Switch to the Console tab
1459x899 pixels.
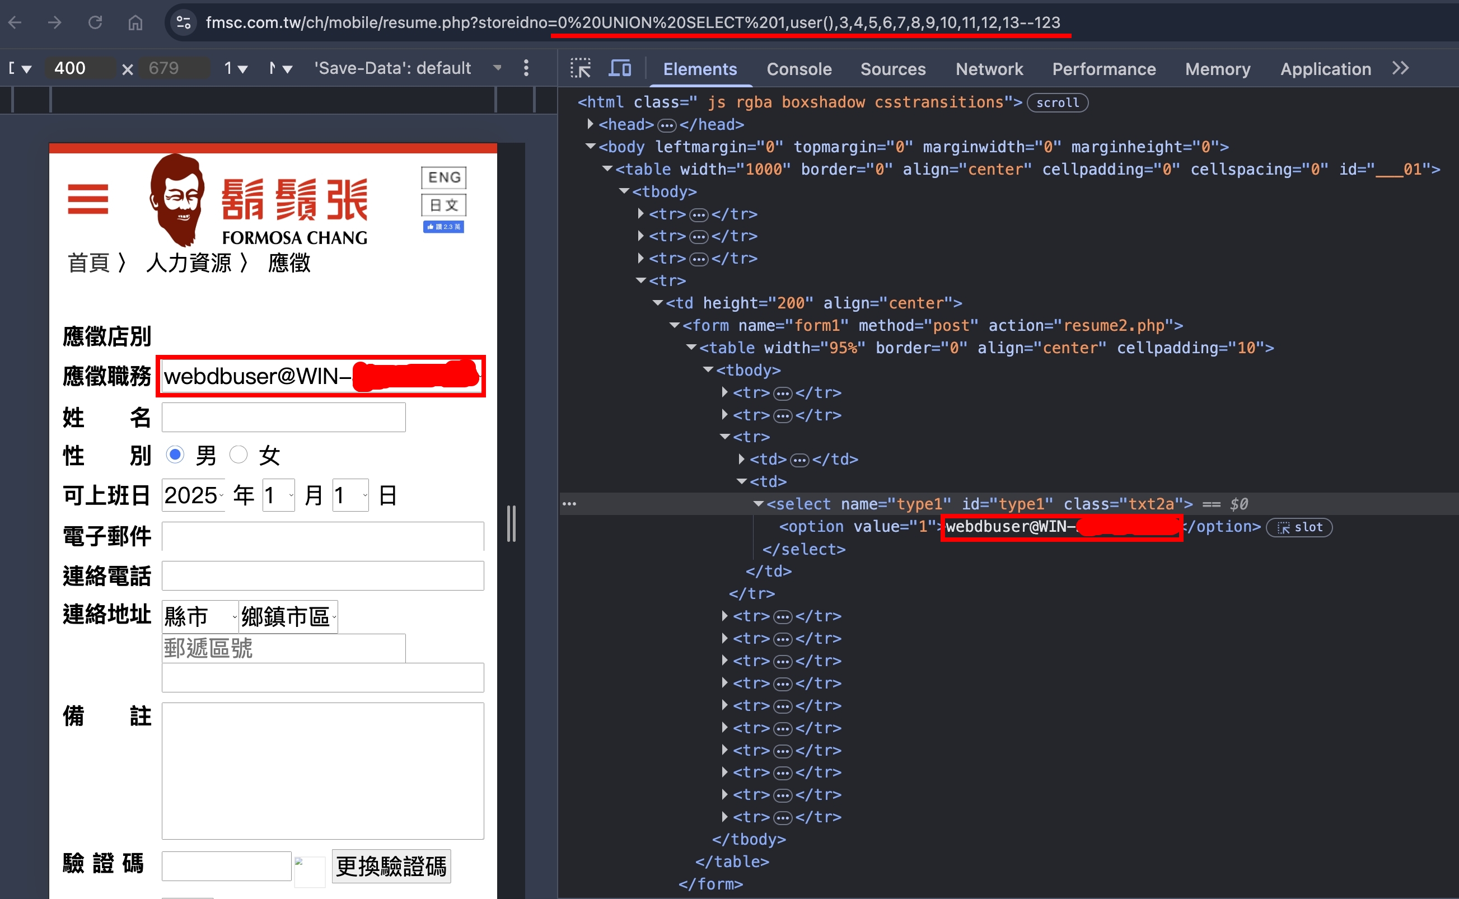[798, 69]
